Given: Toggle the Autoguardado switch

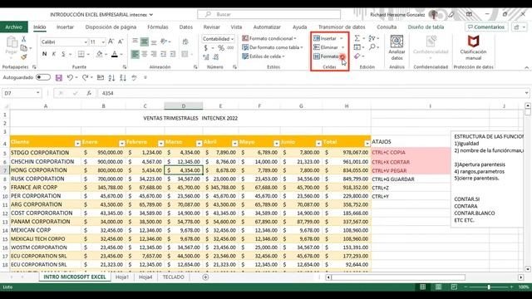Looking at the screenshot, I should [x=43, y=77].
